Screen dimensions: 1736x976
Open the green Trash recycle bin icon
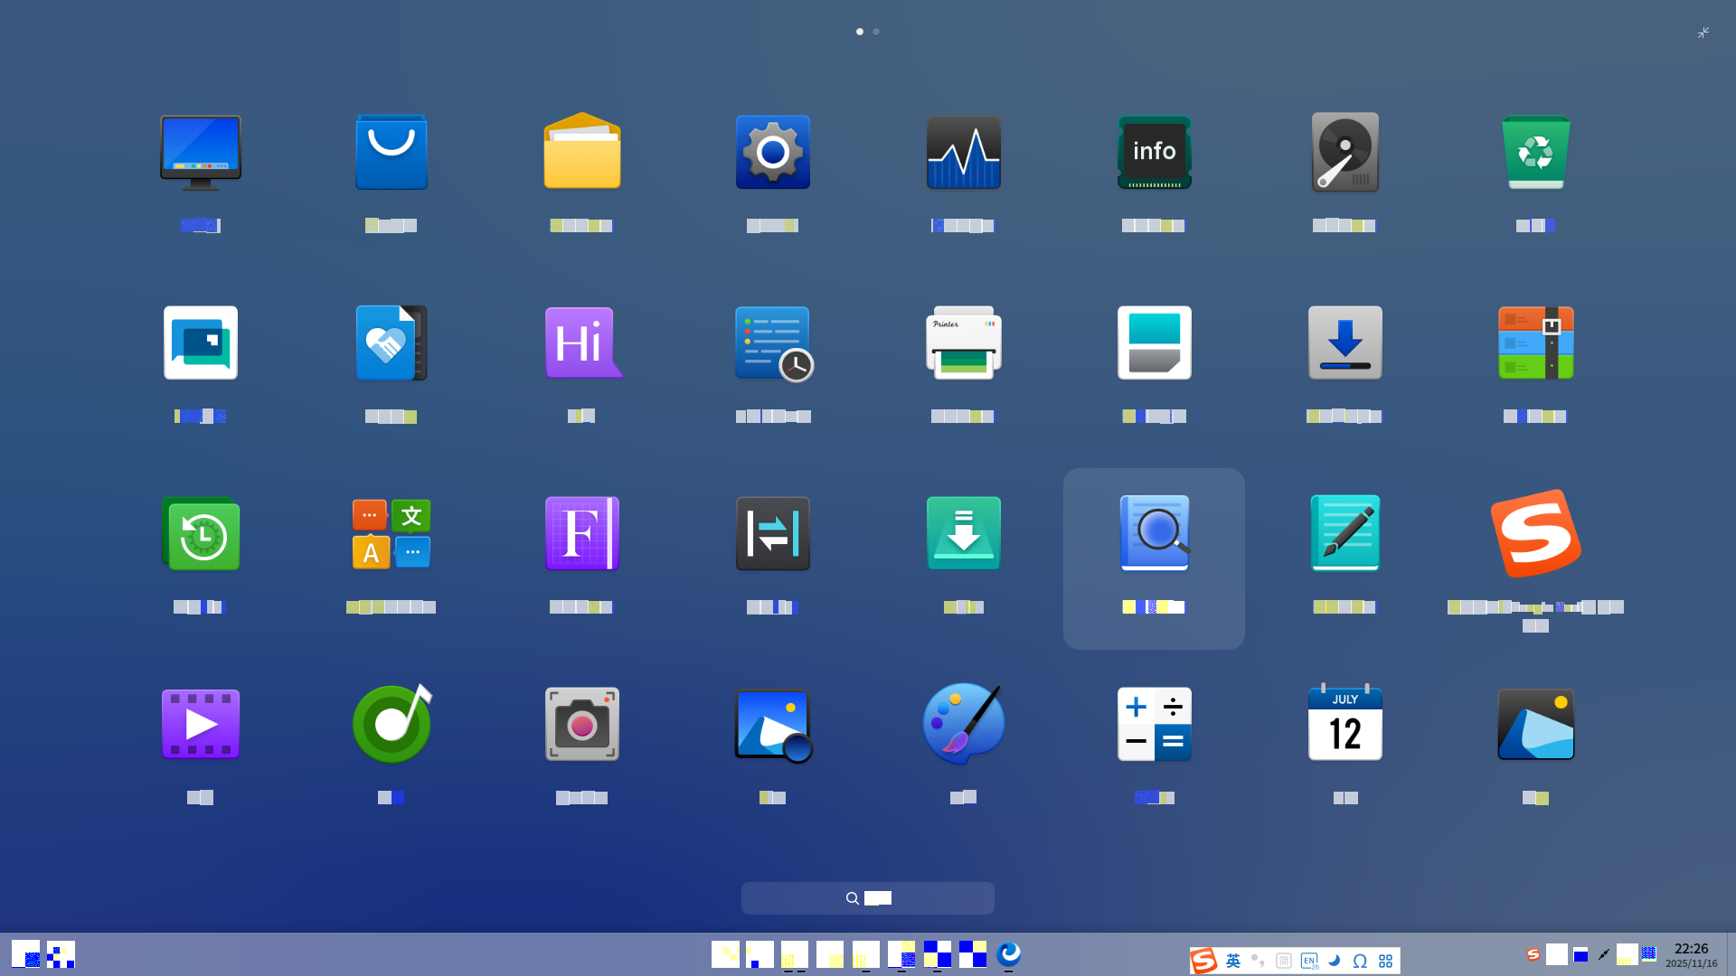pyautogui.click(x=1535, y=152)
